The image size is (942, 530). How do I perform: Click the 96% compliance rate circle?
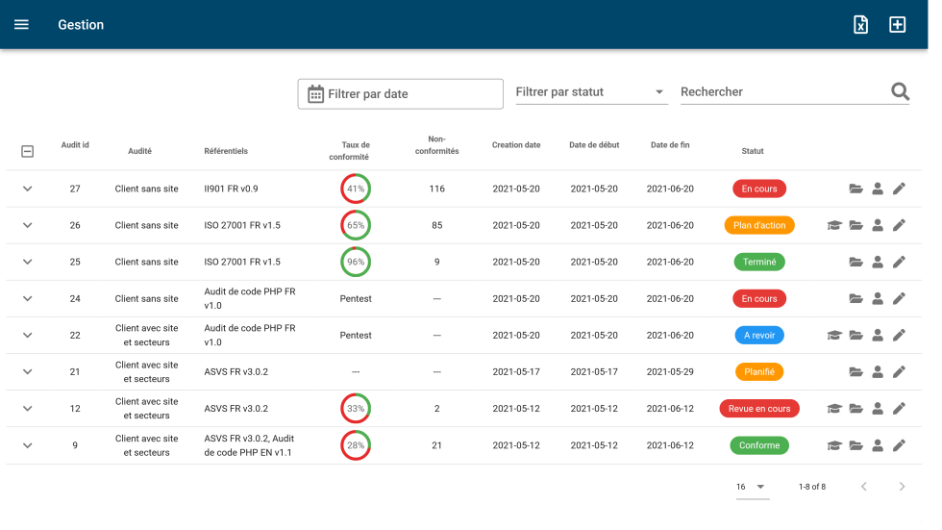(356, 263)
